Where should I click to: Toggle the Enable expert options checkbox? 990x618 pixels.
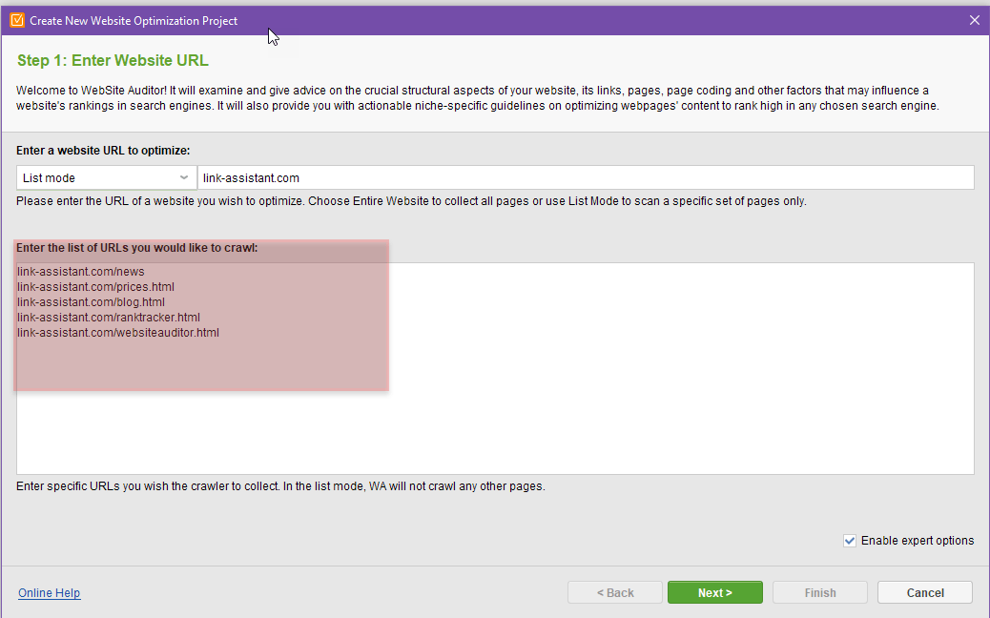click(850, 541)
